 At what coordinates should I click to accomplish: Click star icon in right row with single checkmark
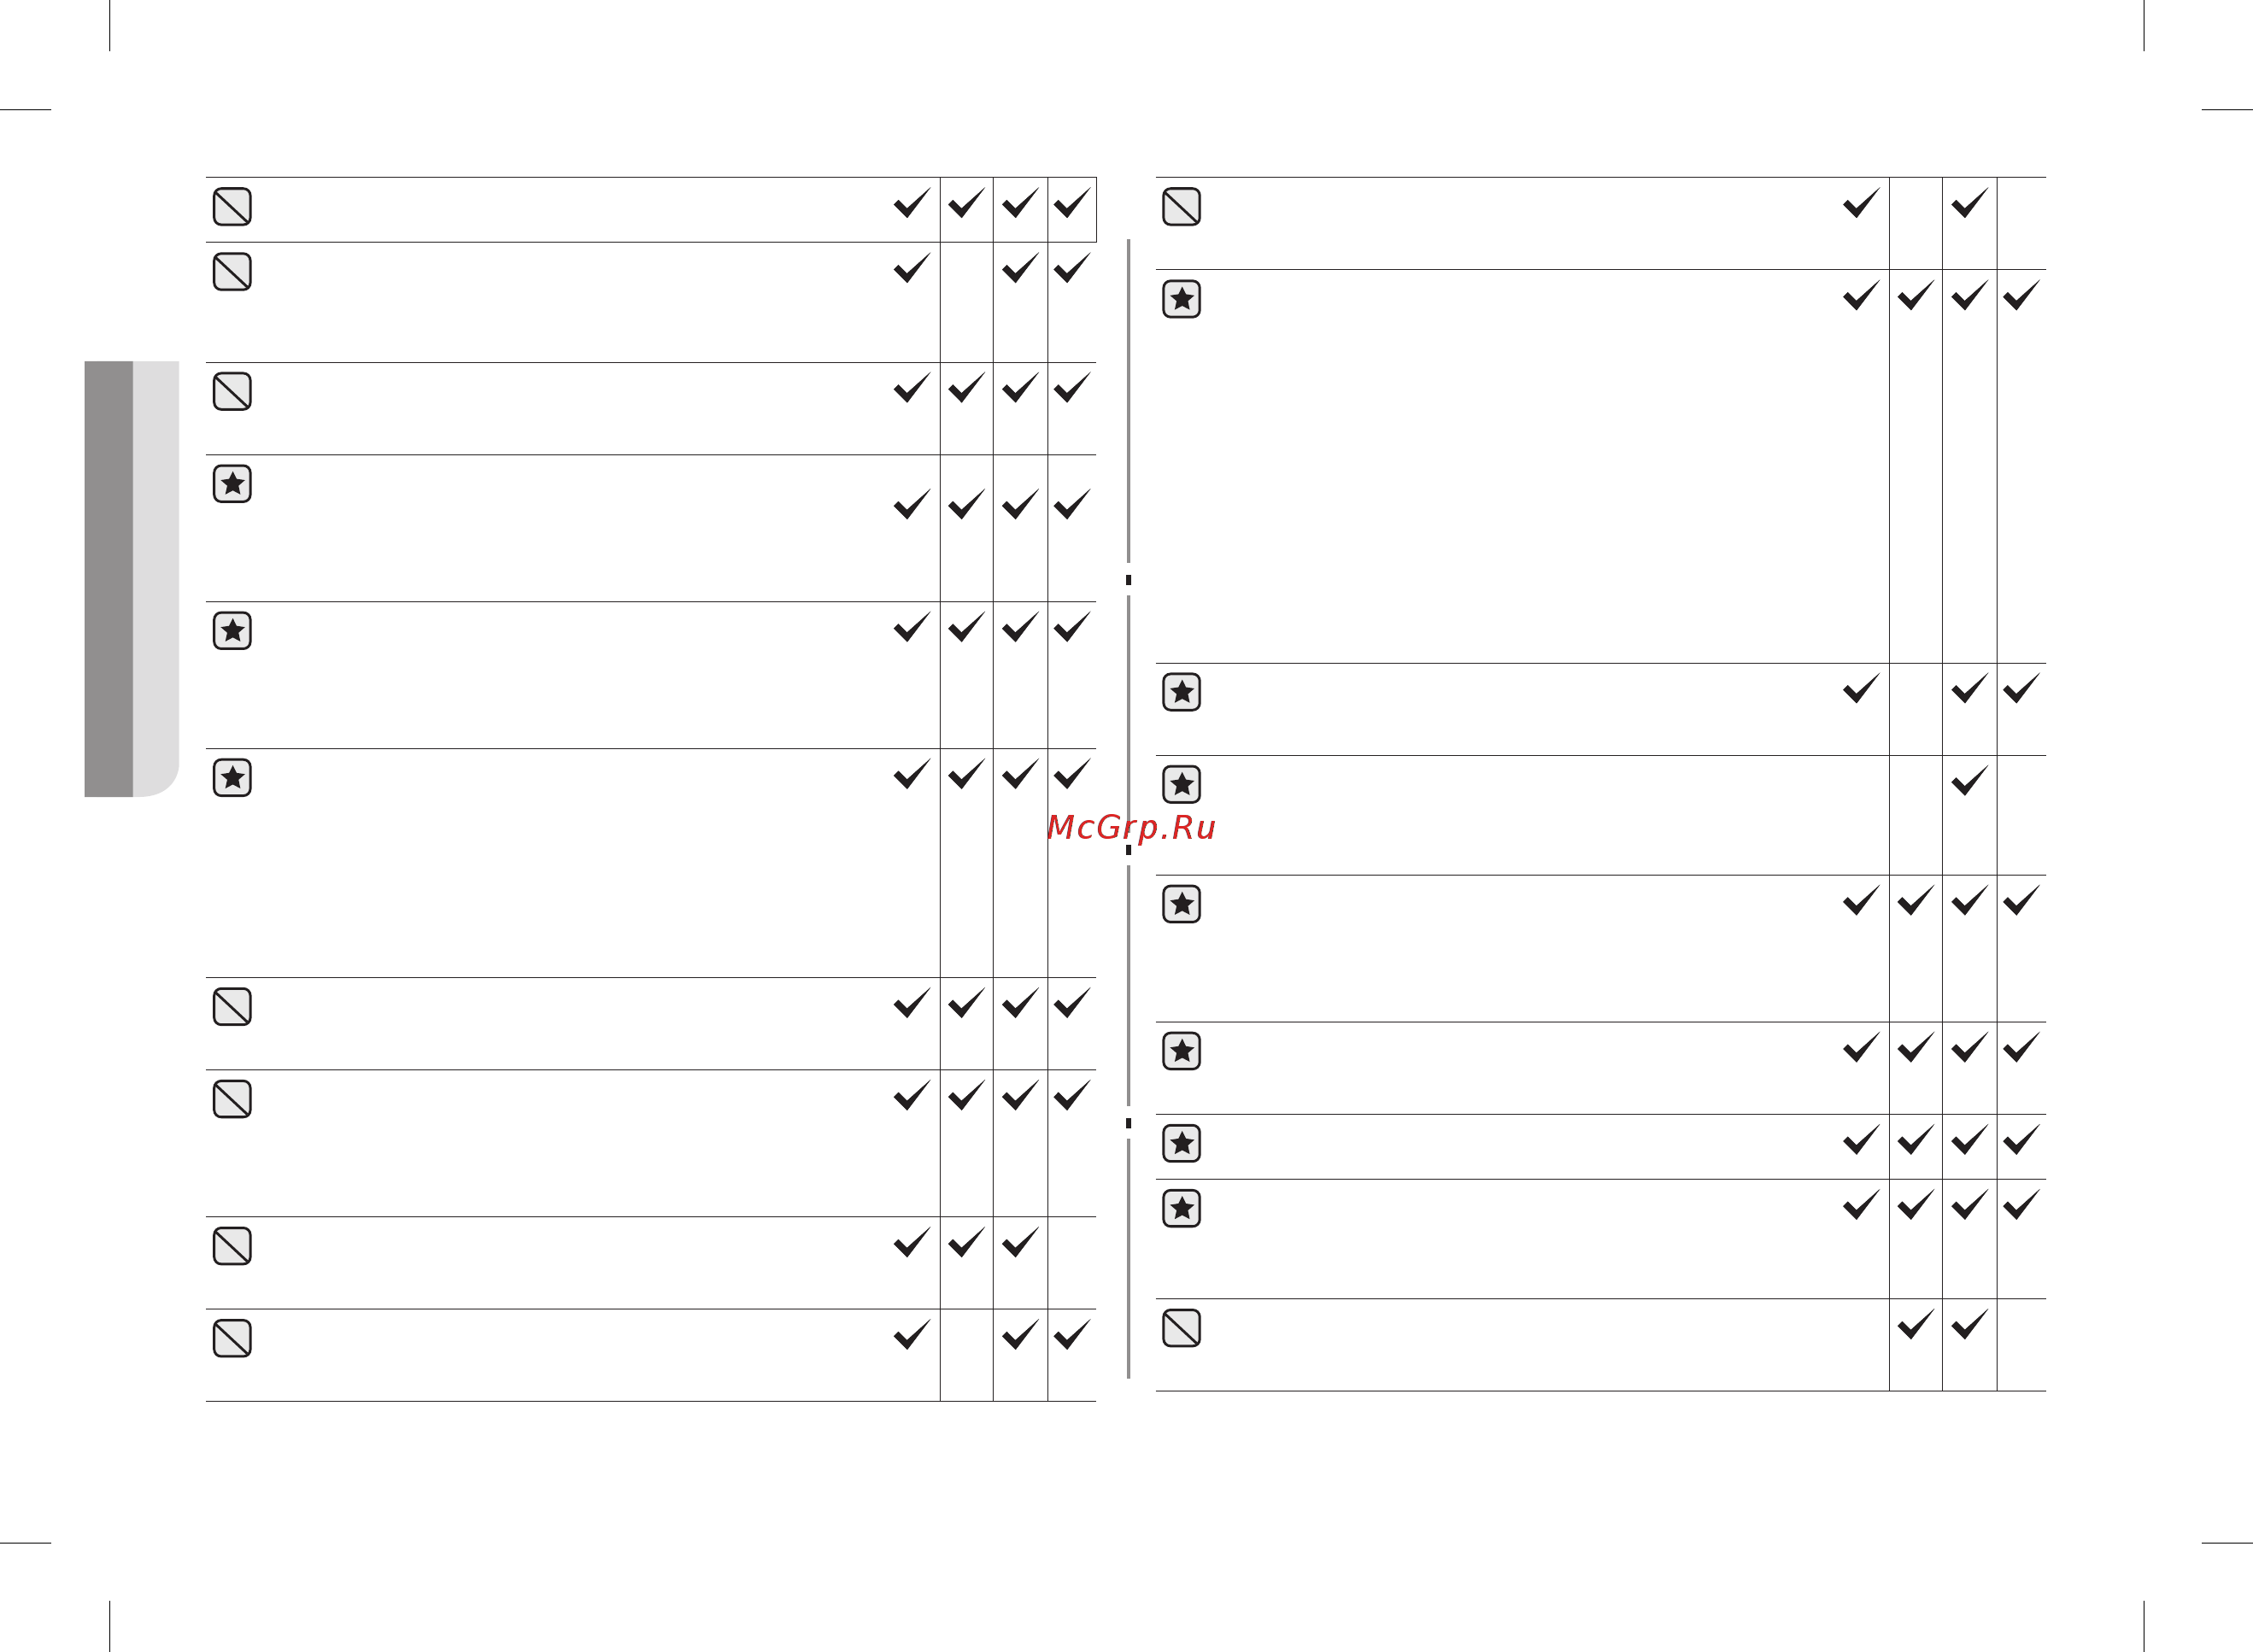click(x=1181, y=785)
